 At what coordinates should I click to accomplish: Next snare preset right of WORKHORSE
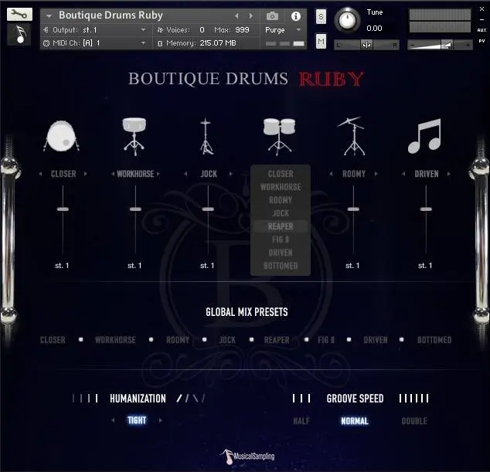click(x=158, y=174)
